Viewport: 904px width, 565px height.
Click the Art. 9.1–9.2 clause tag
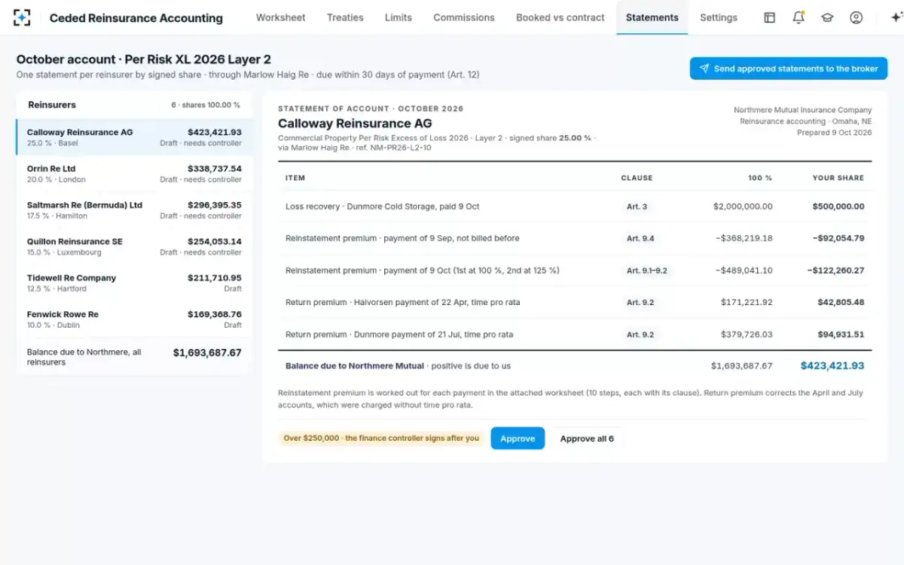point(647,270)
